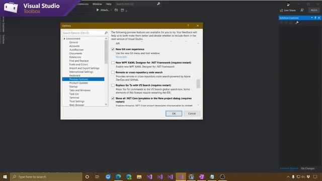Viewport: 322px width, 181px height.
Task: Click the Windows taskbar search box
Action: coord(46,176)
